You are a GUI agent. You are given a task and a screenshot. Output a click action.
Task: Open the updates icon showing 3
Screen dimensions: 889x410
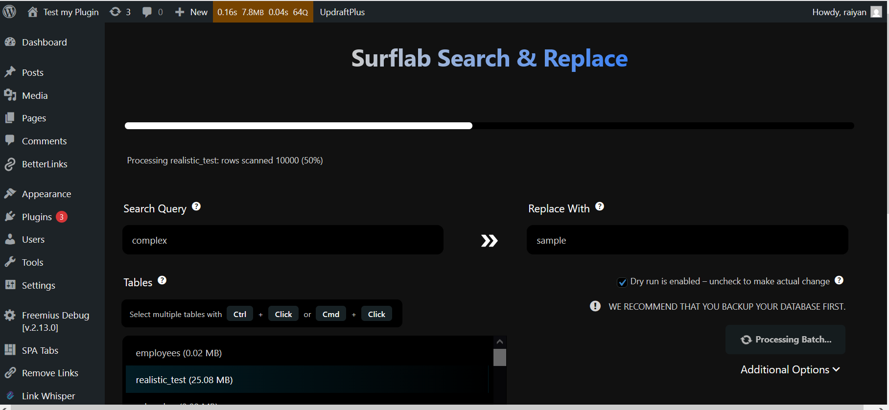(x=115, y=12)
